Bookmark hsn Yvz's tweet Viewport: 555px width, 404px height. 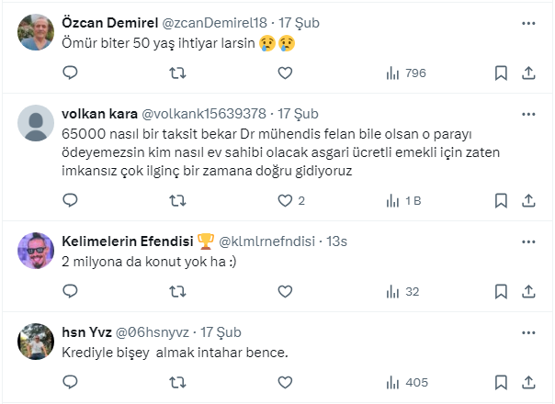[x=501, y=382]
